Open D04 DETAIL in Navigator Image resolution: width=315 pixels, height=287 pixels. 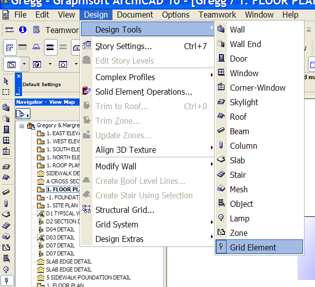coord(56,229)
